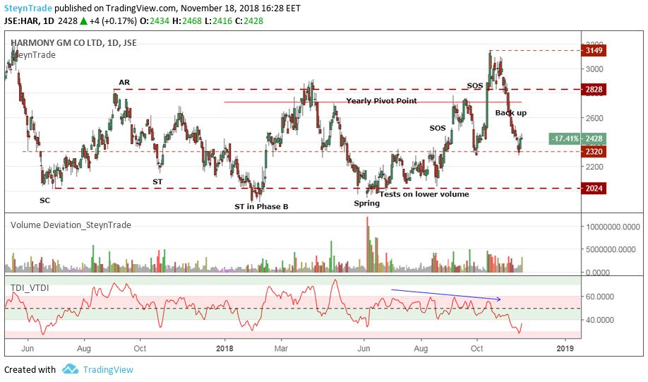
Task: Click the 2200 price axis value
Action: point(594,167)
